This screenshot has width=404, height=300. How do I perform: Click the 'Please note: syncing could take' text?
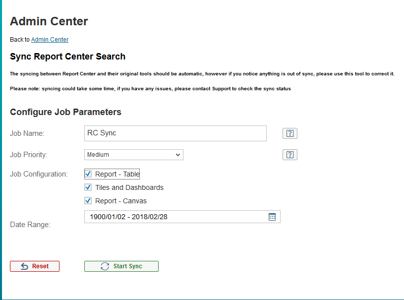pos(151,89)
